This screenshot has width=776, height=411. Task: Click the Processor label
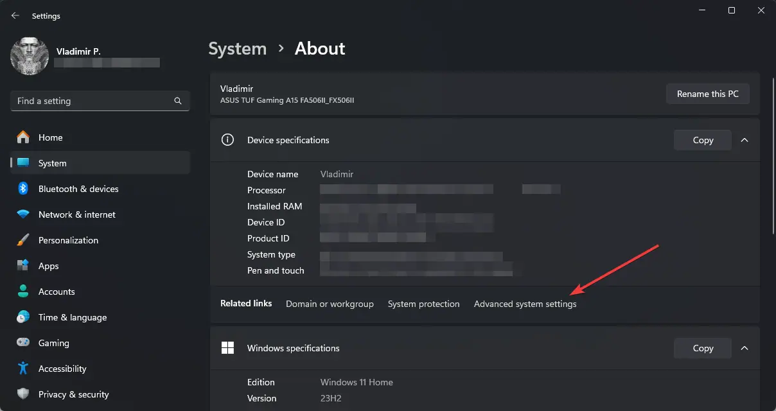pyautogui.click(x=267, y=190)
